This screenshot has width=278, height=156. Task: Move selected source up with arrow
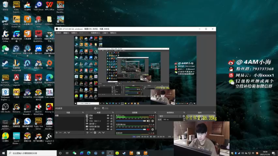tap(99, 133)
